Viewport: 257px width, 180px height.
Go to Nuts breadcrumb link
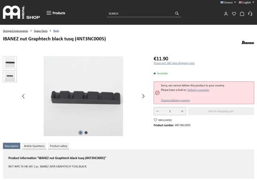point(56,31)
